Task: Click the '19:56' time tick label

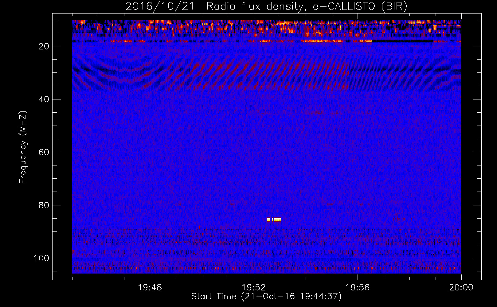Action: pos(358,288)
